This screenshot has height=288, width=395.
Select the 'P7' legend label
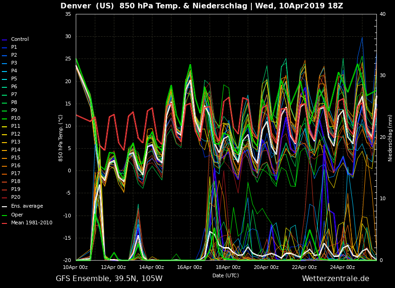pyautogui.click(x=14, y=94)
